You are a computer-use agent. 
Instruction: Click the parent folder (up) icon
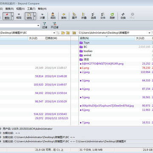pyautogui.click(x=68, y=33)
